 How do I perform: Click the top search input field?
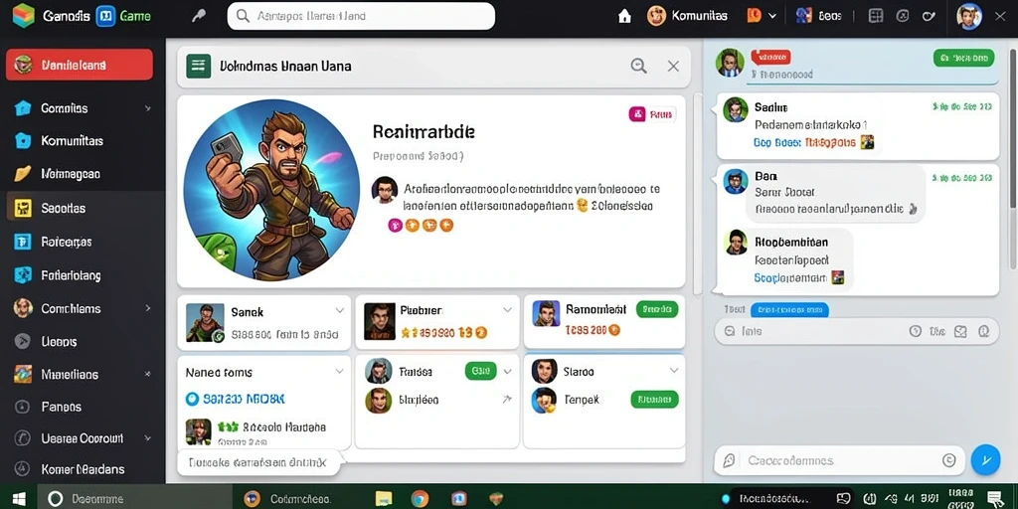coord(361,16)
